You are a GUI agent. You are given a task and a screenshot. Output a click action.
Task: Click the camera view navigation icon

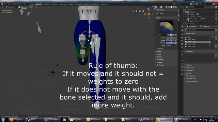click(136, 11)
